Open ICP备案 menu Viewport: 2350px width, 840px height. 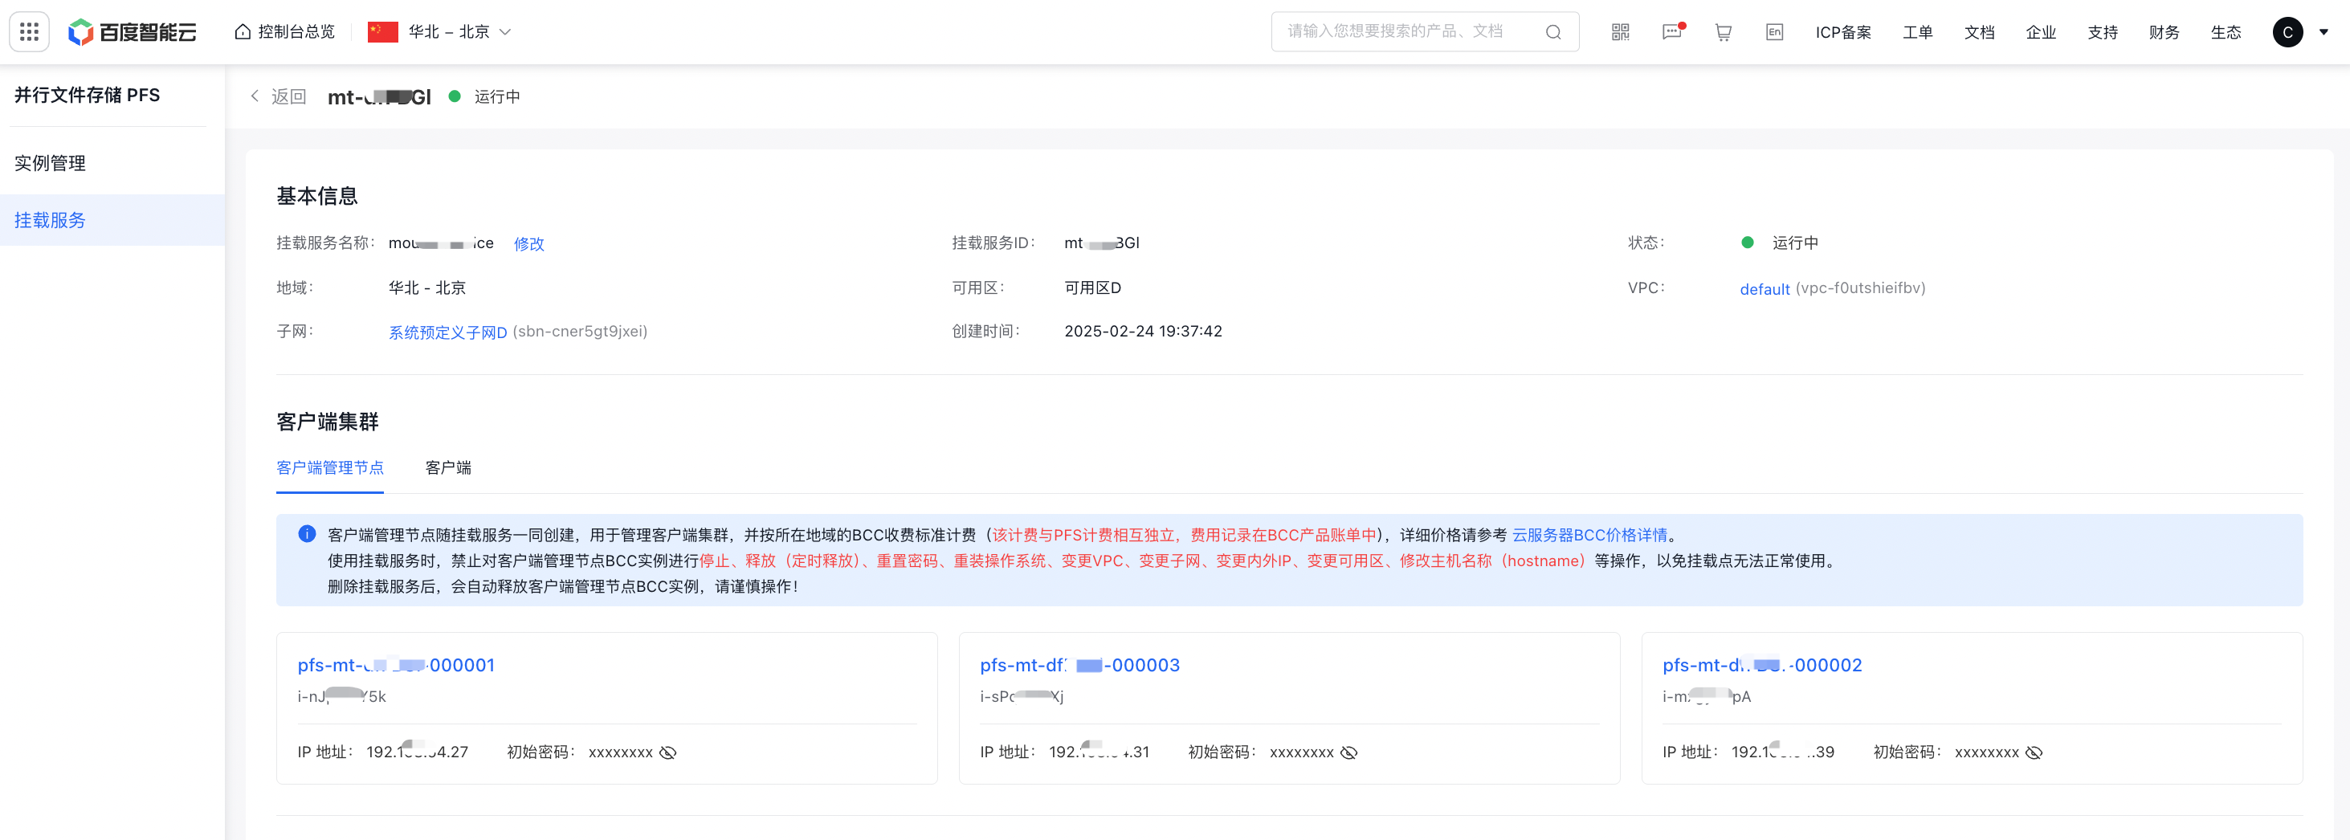coord(1842,32)
